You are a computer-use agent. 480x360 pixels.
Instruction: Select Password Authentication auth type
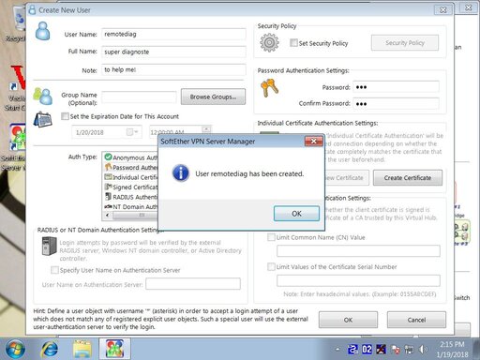point(131,167)
